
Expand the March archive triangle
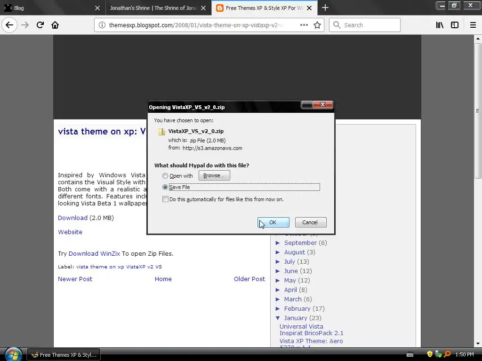pos(278,299)
